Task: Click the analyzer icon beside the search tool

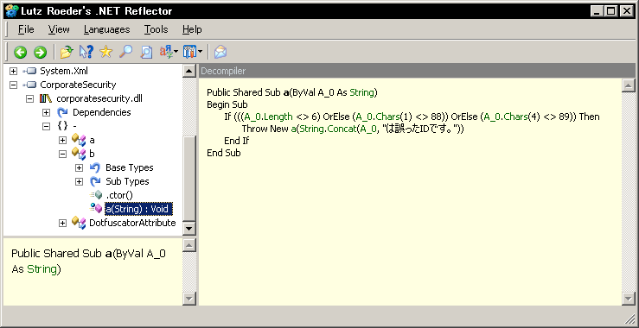Action: 146,52
